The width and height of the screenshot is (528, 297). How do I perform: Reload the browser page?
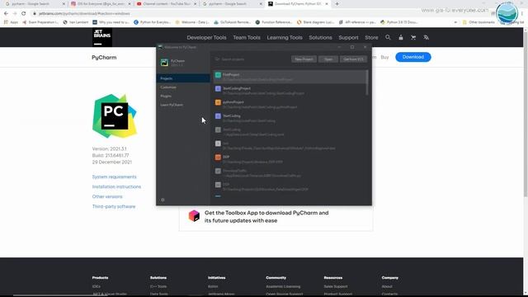[x=24, y=13]
